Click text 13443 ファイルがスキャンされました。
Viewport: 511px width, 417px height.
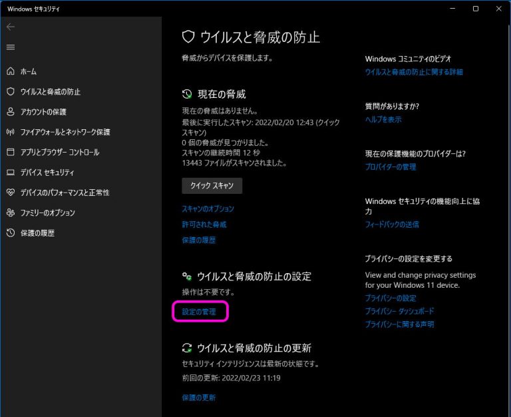[234, 163]
